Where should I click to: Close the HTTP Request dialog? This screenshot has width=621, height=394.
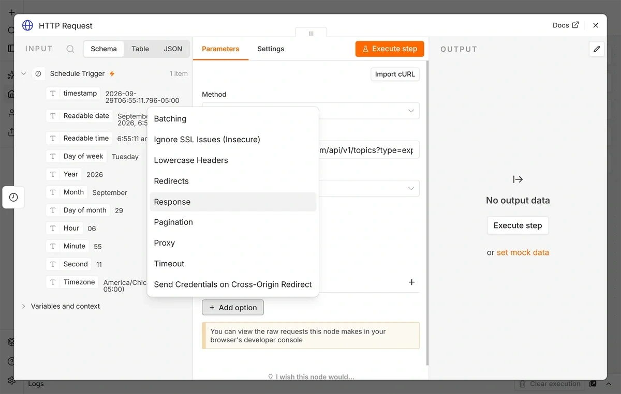point(596,25)
